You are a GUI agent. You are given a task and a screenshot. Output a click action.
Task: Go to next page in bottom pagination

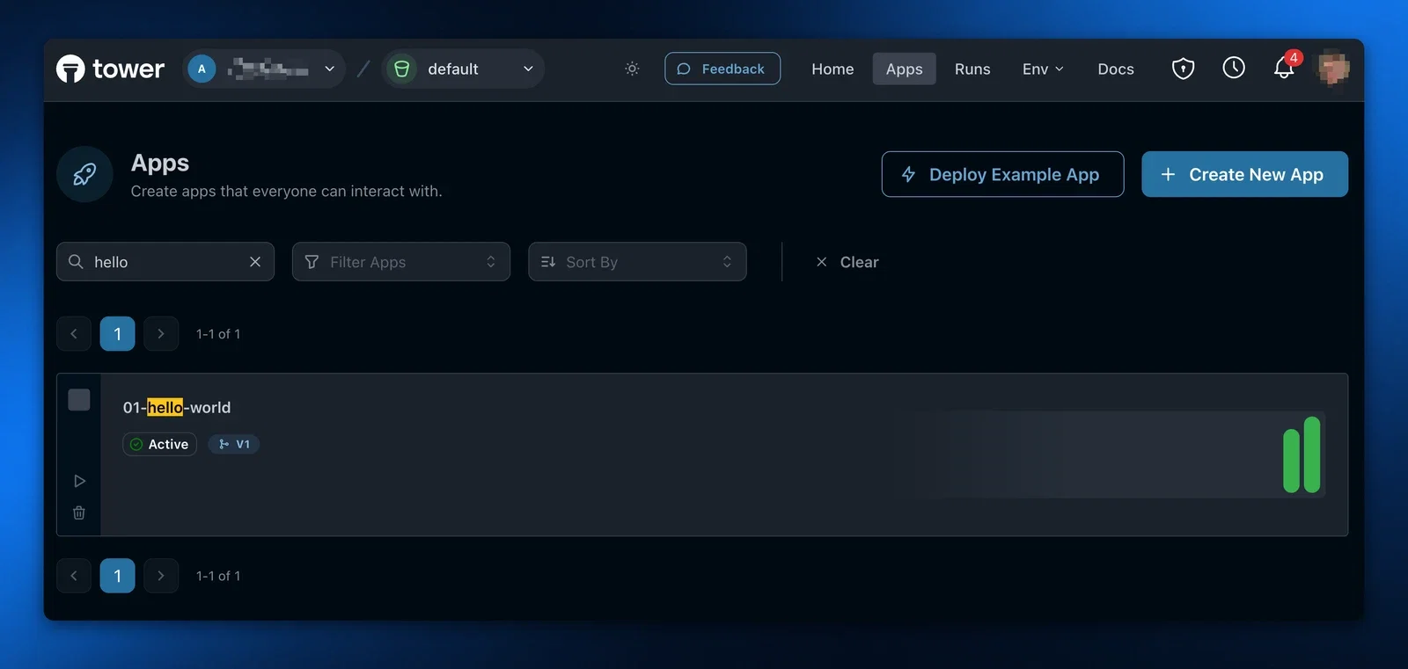(161, 576)
